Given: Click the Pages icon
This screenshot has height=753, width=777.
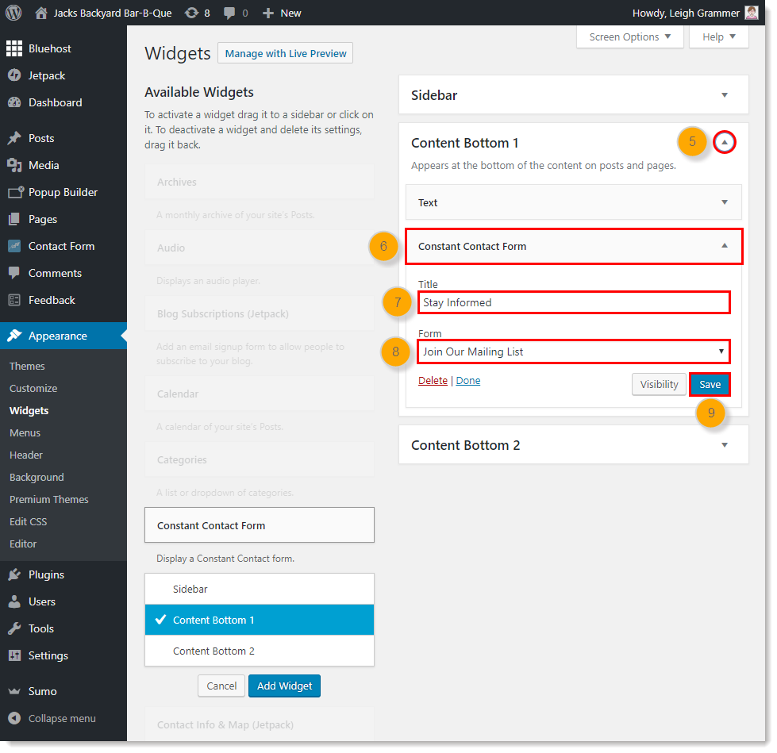Looking at the screenshot, I should [14, 218].
